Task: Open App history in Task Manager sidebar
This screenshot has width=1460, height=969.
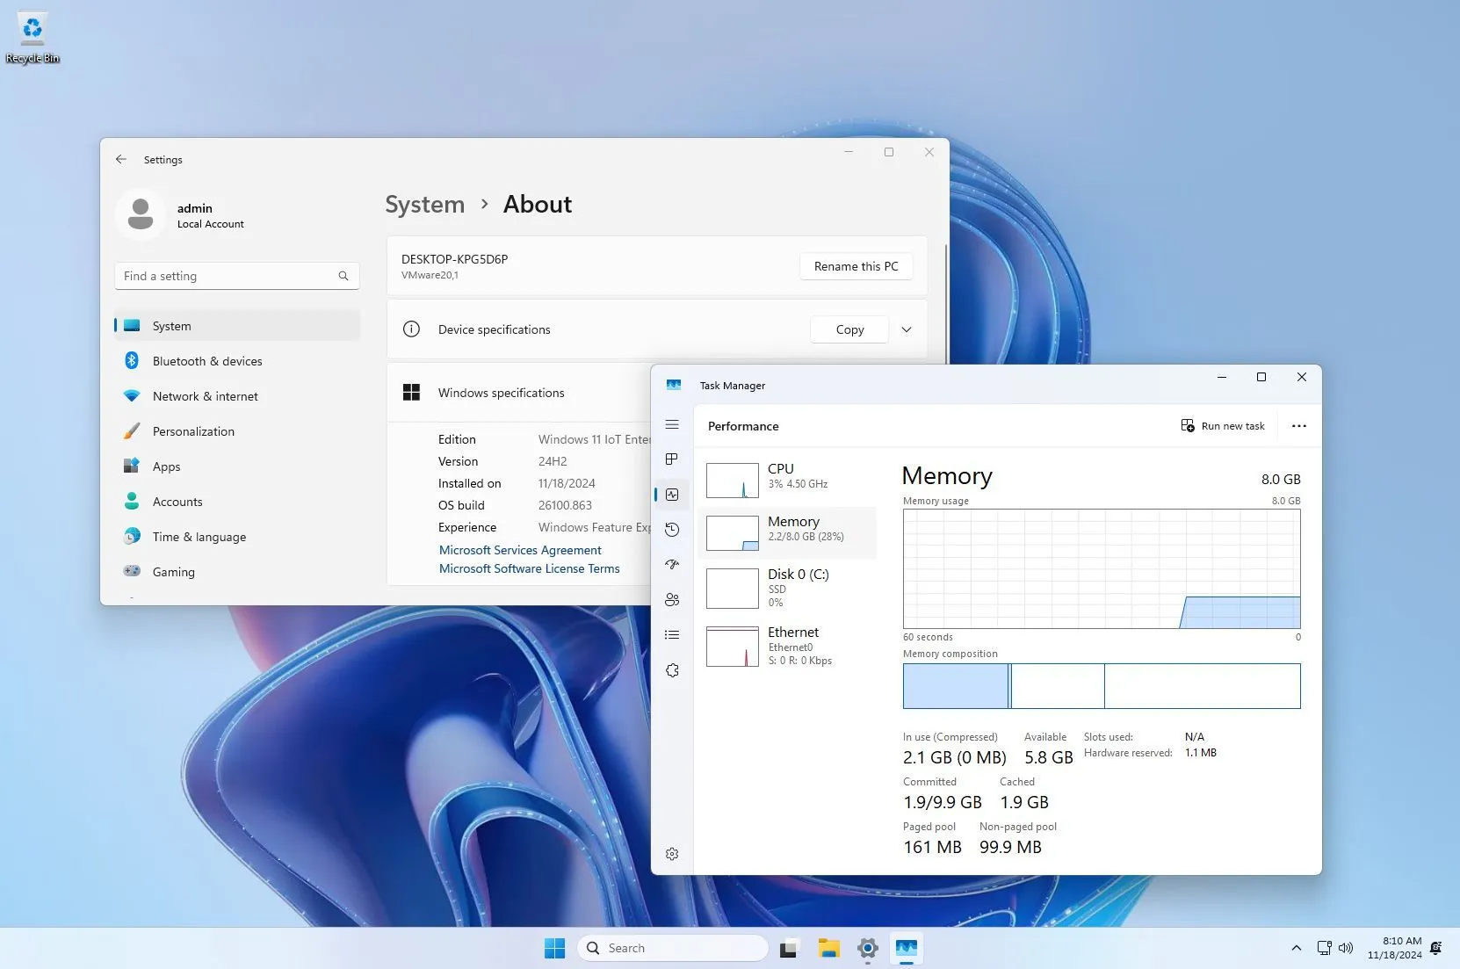Action: [x=672, y=530]
